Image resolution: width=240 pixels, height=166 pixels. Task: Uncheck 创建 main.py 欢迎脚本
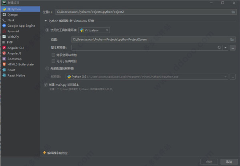click(x=46, y=85)
